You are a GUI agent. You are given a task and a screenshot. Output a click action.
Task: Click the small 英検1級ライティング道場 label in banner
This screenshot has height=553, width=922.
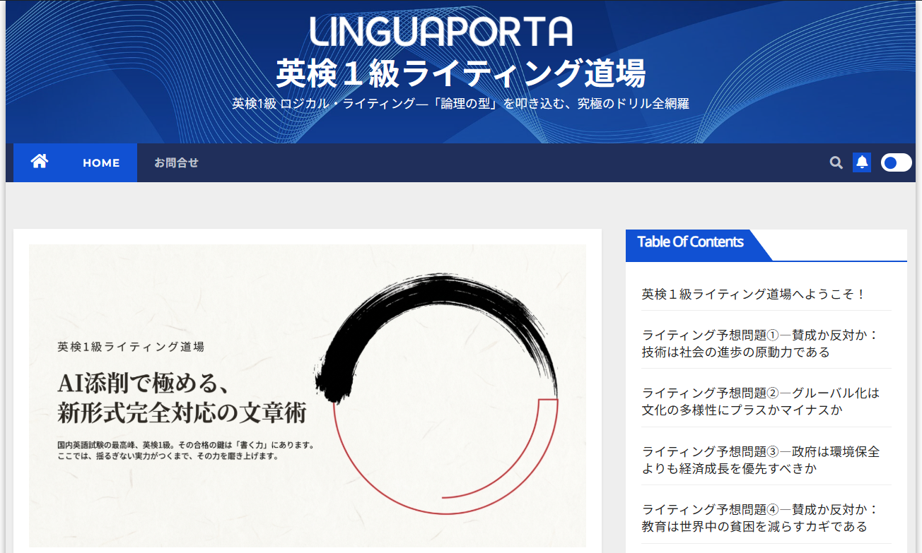coord(131,347)
